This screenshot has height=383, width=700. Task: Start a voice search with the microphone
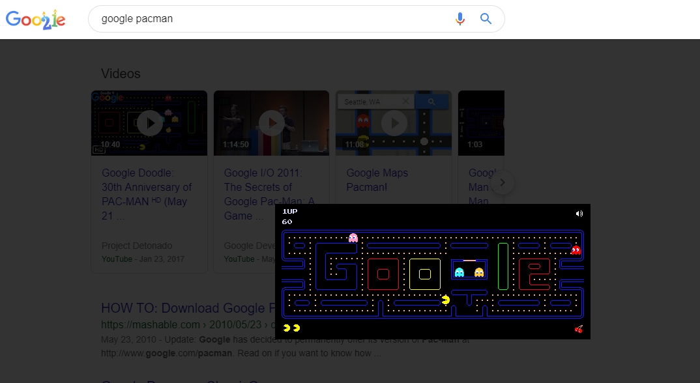(459, 19)
